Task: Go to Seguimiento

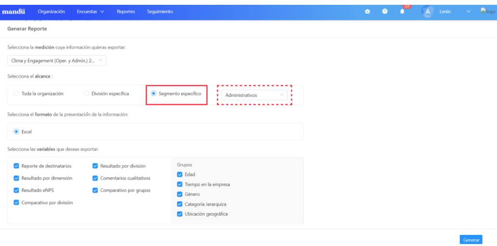Action: coord(160,12)
